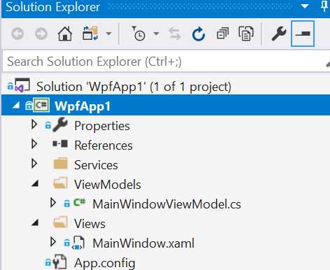Select App.config file
This screenshot has height=270, width=330.
[105, 264]
